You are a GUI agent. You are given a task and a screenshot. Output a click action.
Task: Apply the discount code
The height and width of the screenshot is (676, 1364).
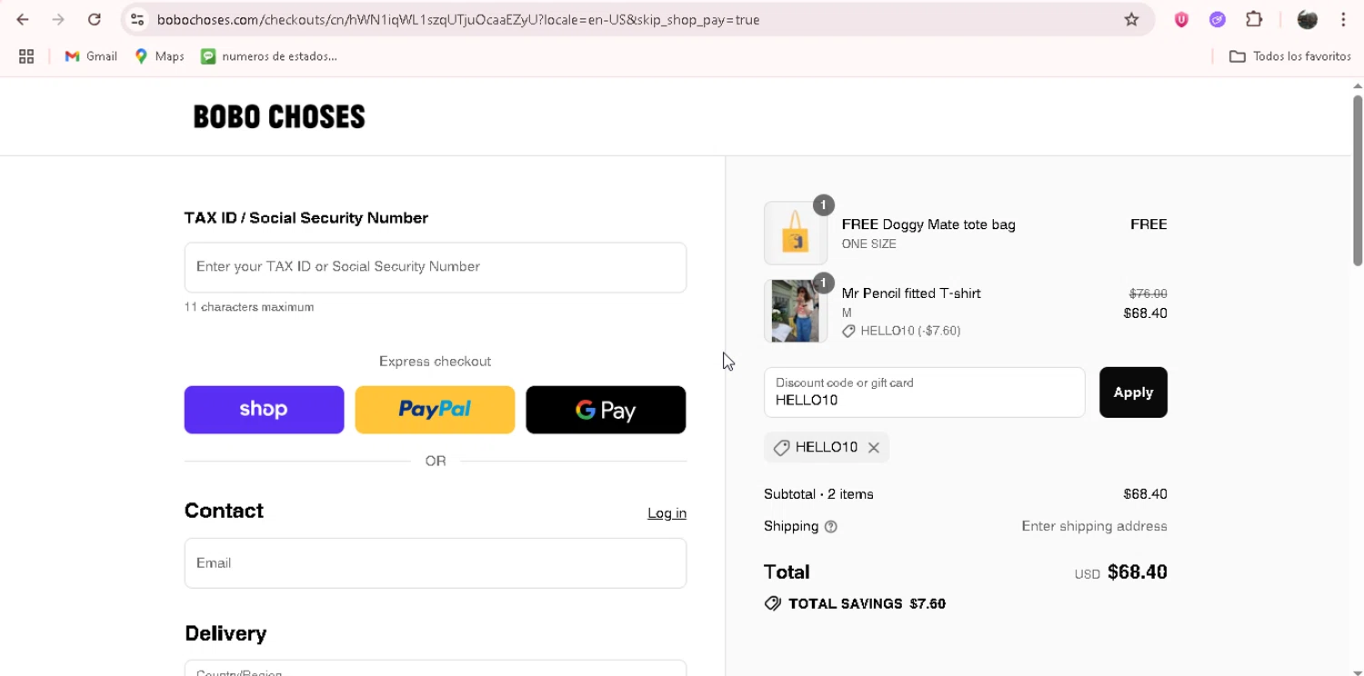1133,393
